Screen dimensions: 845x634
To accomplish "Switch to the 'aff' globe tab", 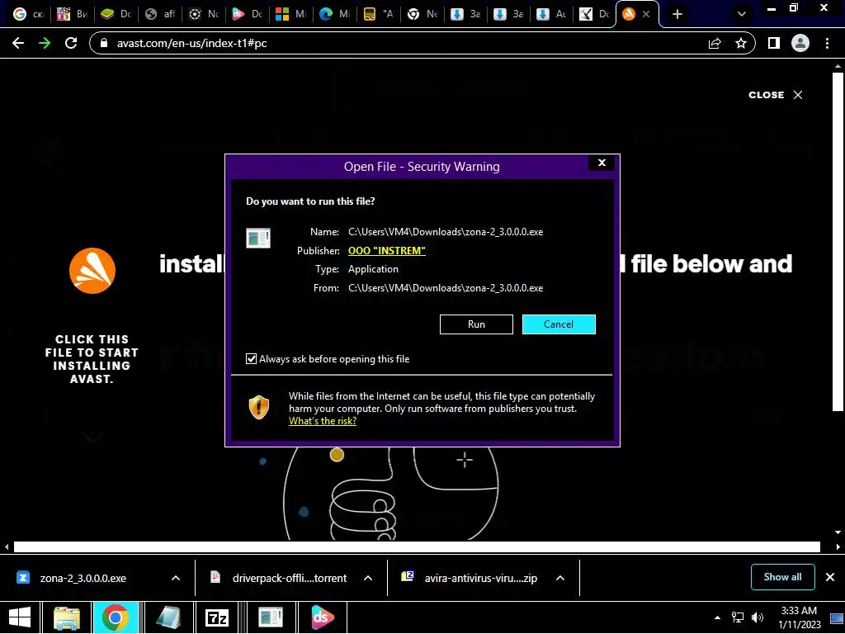I will click(159, 14).
